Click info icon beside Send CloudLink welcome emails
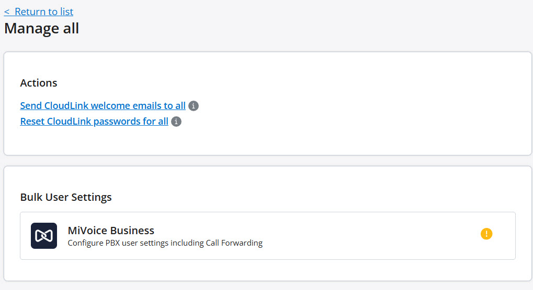The width and height of the screenshot is (533, 290). (194, 106)
